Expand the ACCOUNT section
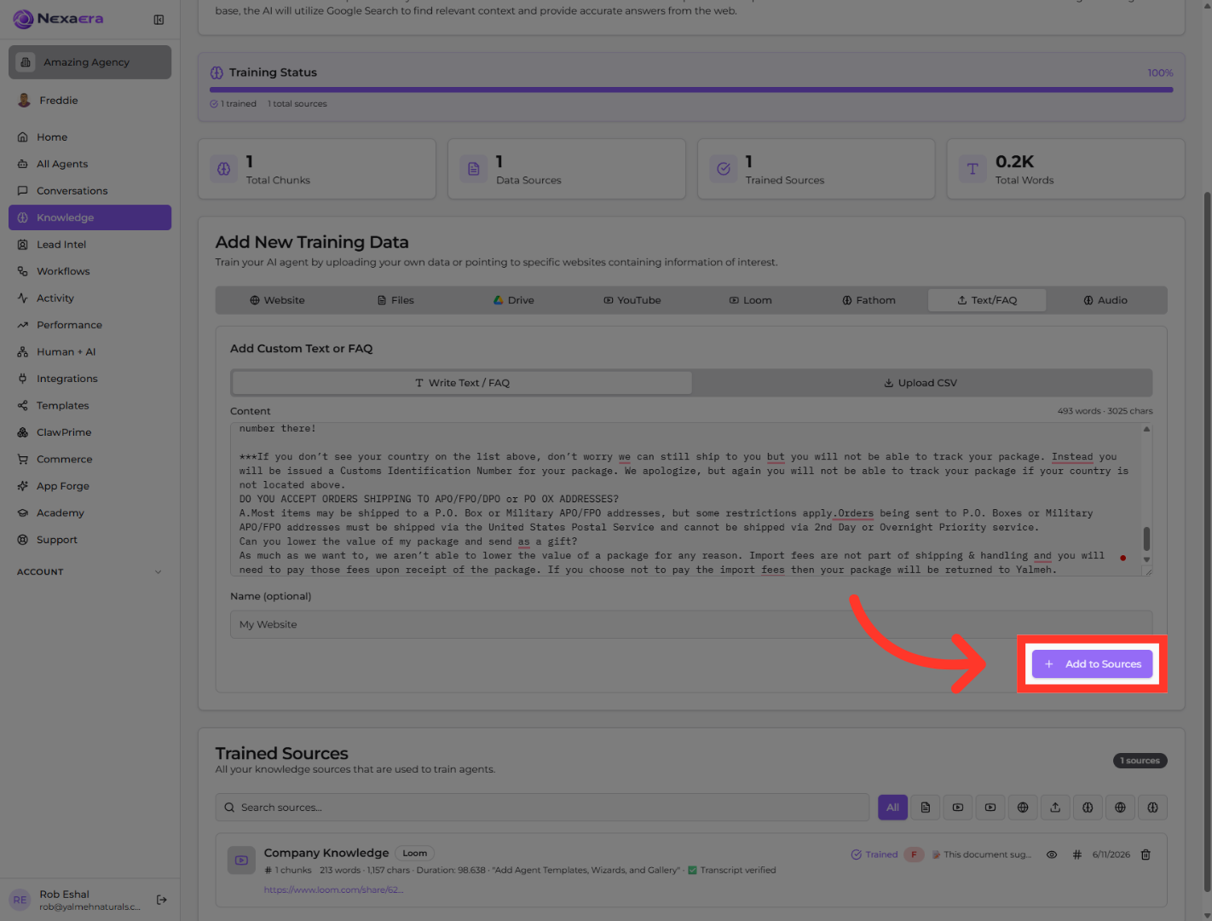 click(89, 572)
